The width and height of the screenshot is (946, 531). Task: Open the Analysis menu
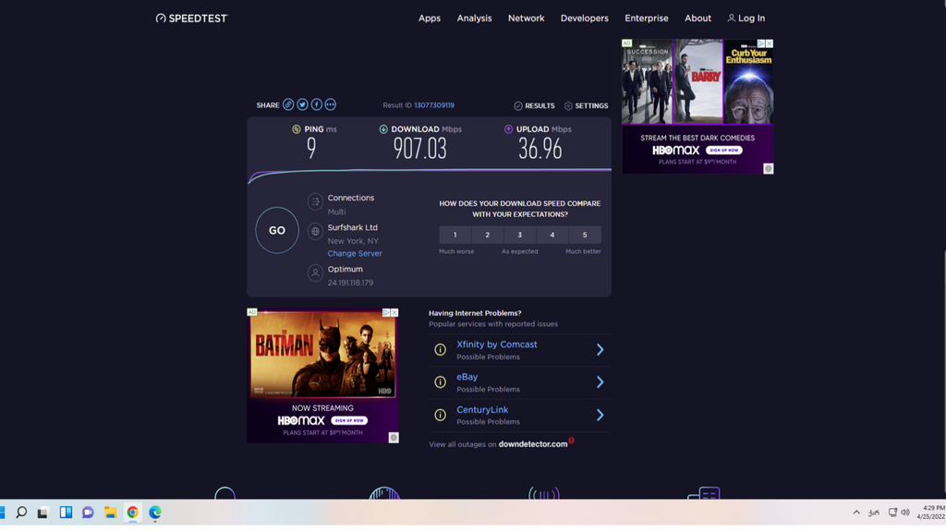point(474,18)
